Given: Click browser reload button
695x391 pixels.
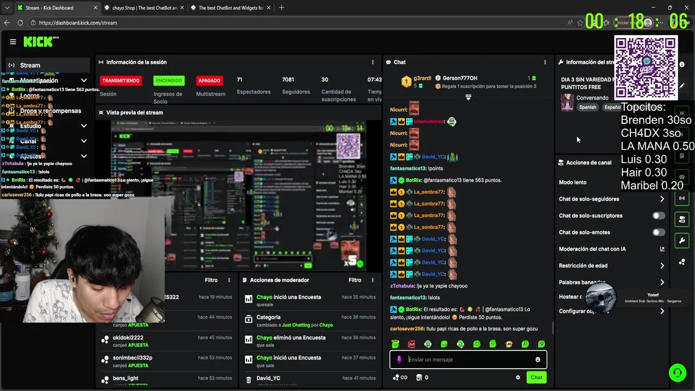Looking at the screenshot, I should (x=20, y=23).
